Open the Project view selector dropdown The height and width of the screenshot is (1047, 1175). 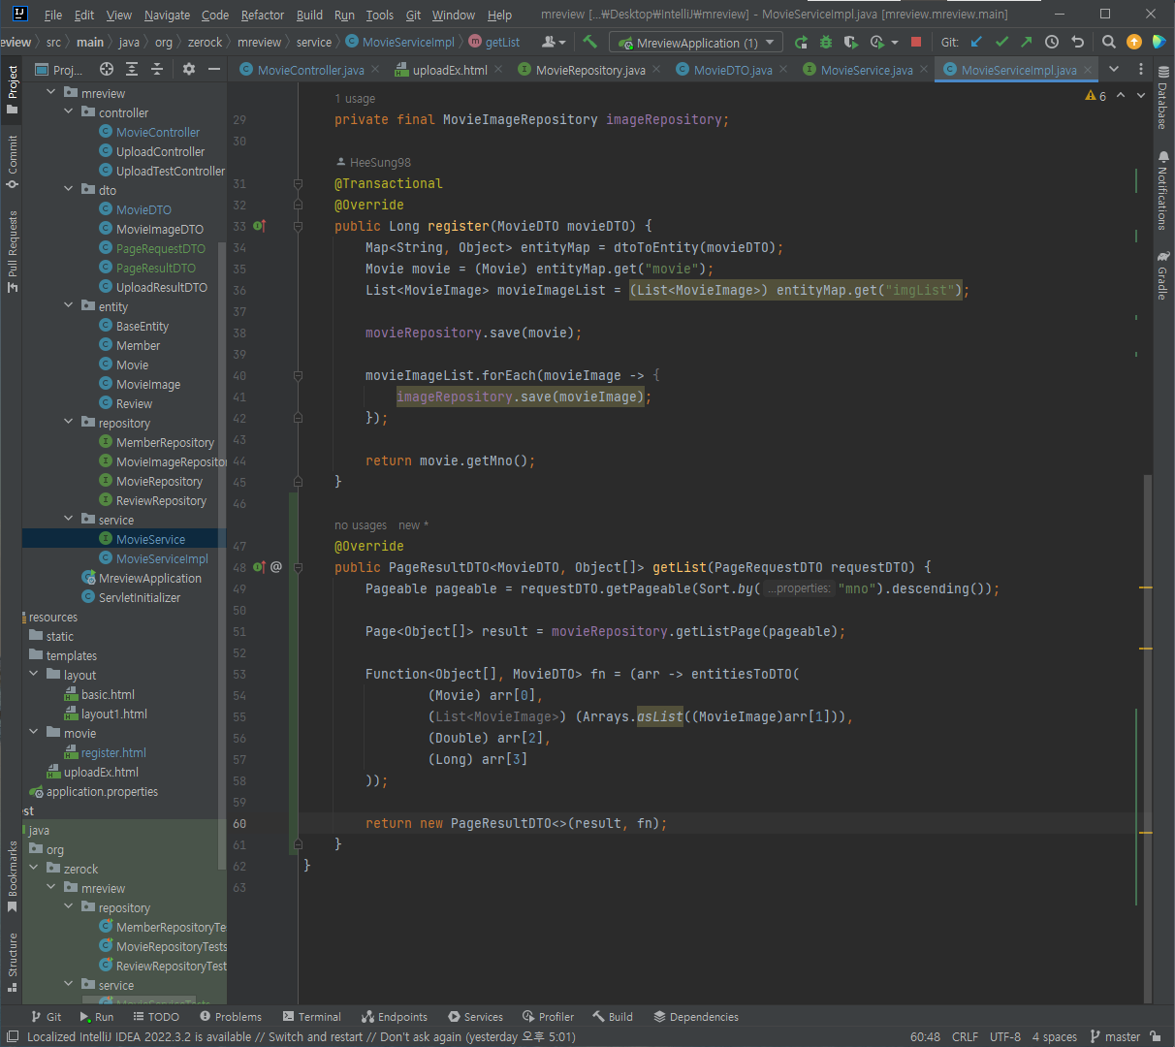coord(60,69)
